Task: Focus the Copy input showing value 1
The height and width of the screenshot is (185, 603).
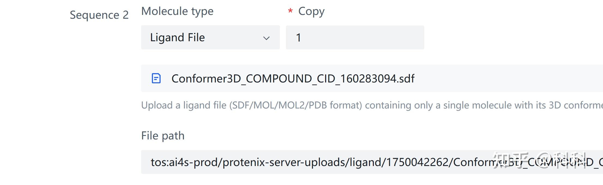Action: click(354, 37)
